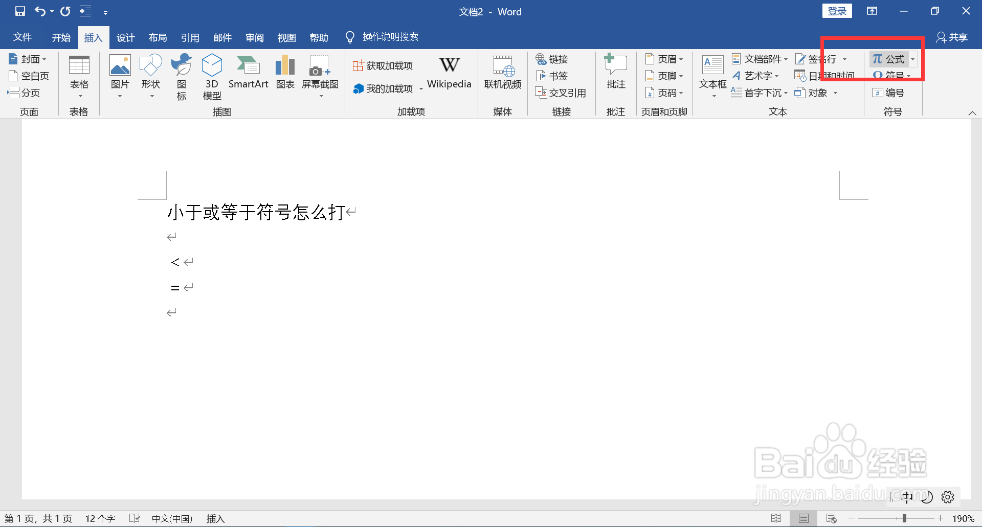Switch to Read Mode at status bar
982x527 pixels.
[777, 518]
